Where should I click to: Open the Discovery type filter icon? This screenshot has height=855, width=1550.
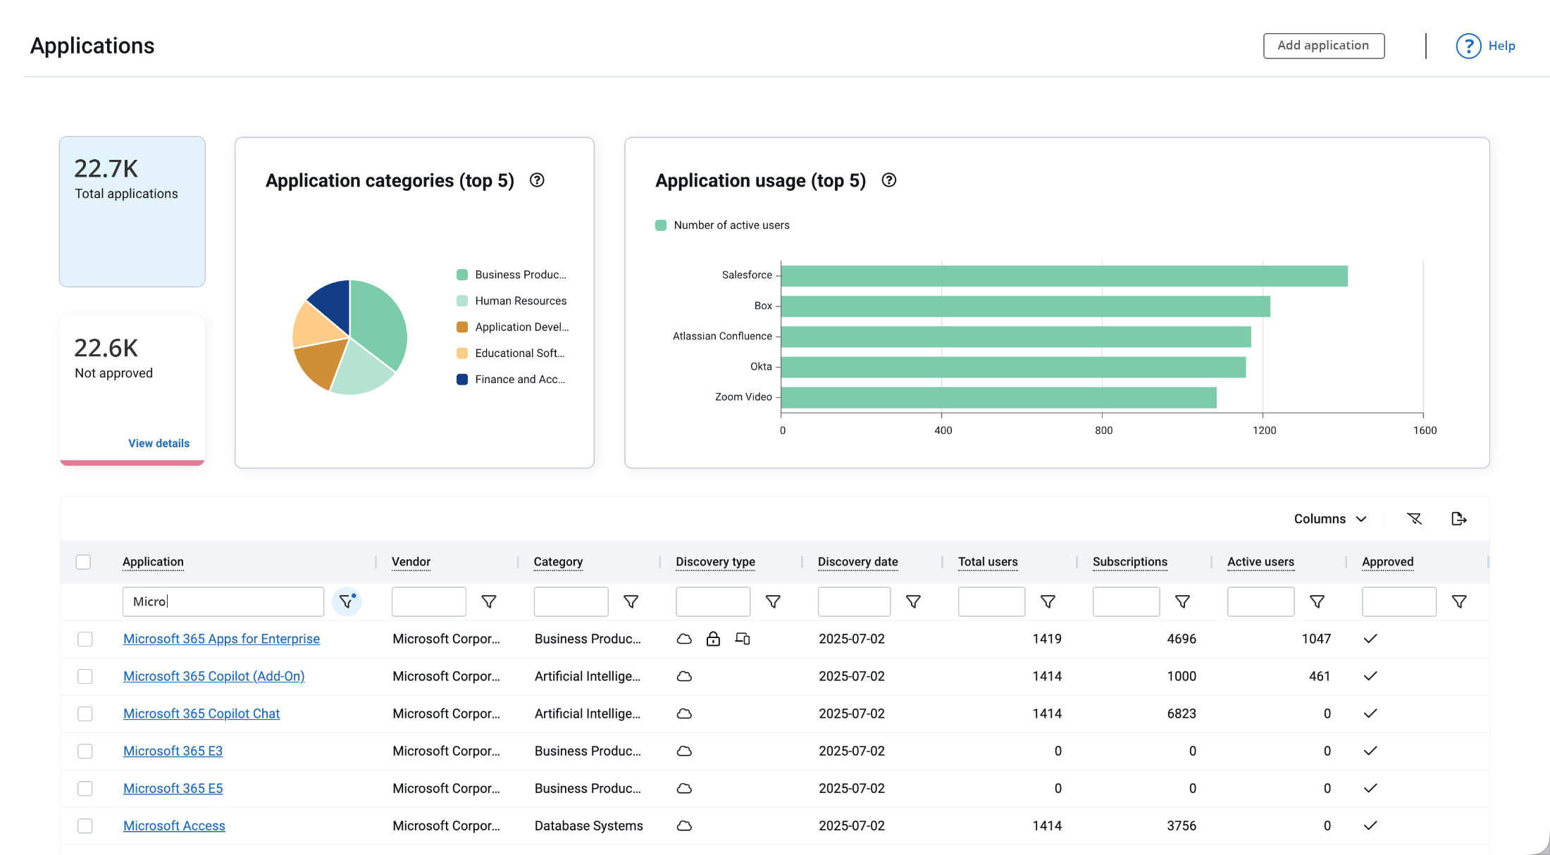(773, 601)
